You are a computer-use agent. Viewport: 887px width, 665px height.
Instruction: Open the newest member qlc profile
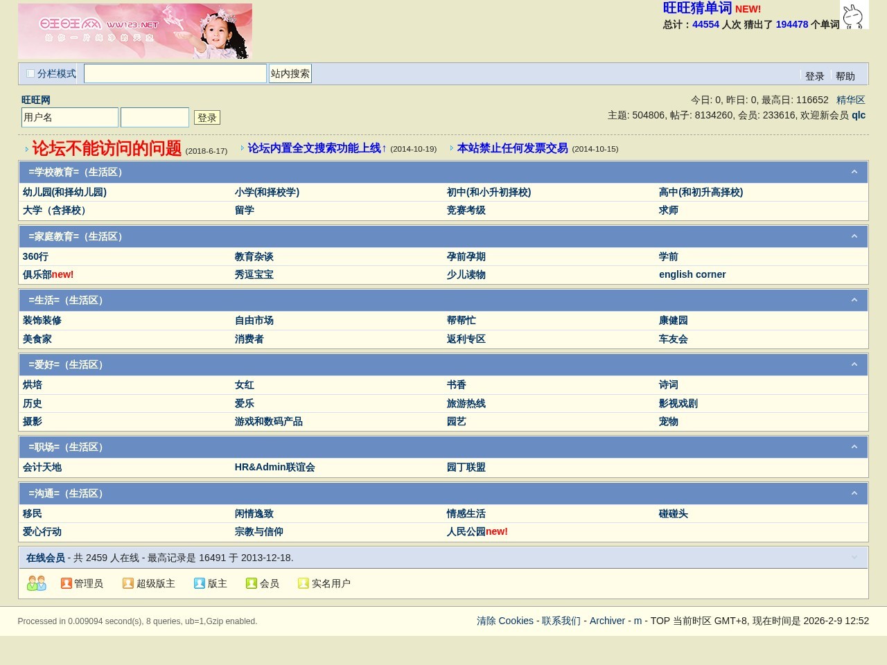tap(859, 115)
